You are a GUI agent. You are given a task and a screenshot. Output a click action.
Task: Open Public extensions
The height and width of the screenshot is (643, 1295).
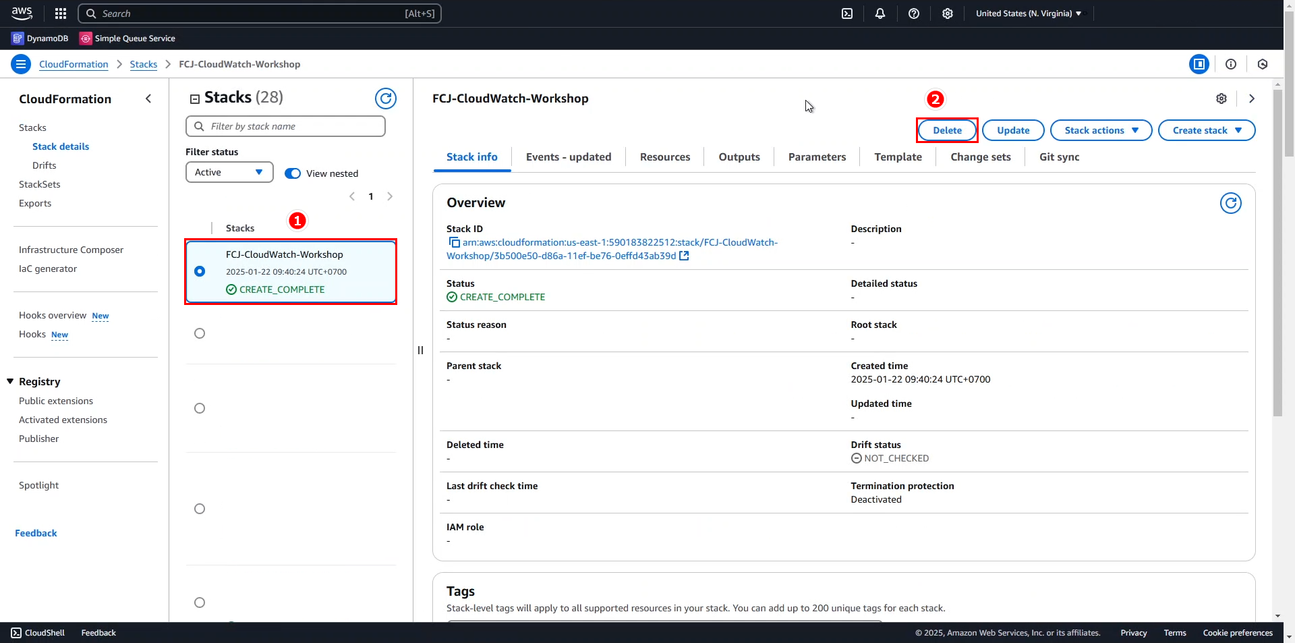click(x=56, y=401)
